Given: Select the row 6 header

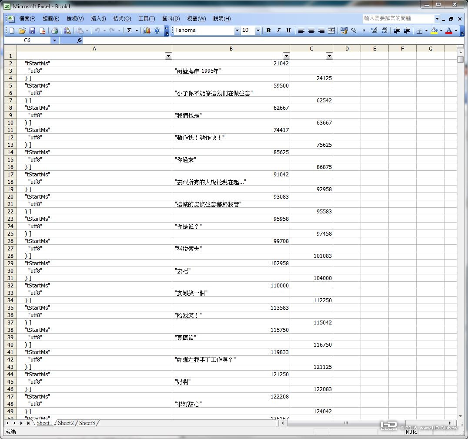Looking at the screenshot, I should [x=10, y=93].
